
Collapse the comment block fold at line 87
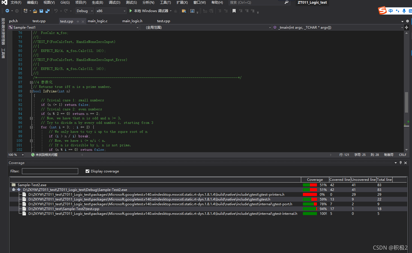pos(31,82)
